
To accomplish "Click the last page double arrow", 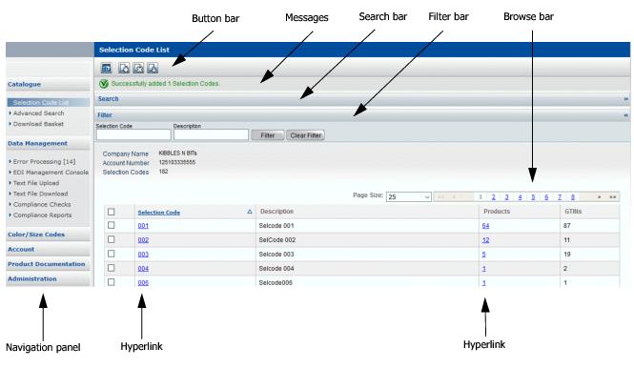I will coord(613,197).
